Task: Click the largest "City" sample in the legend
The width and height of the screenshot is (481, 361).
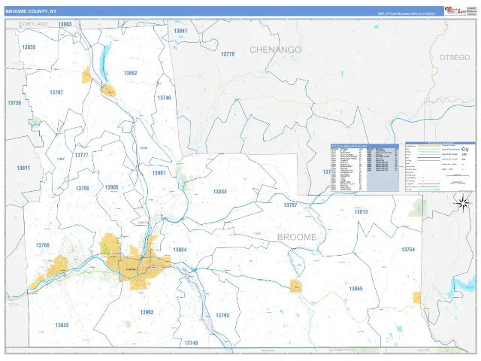Action: click(x=465, y=150)
